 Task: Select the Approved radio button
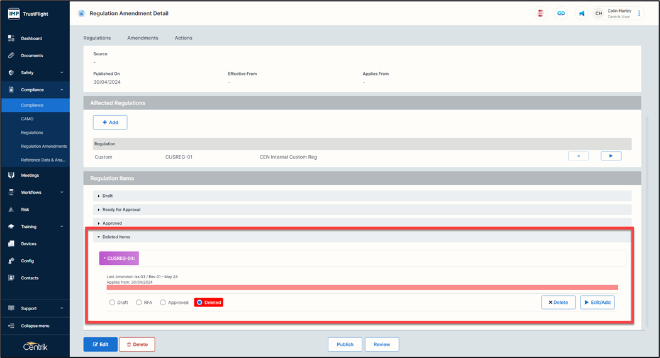(163, 303)
